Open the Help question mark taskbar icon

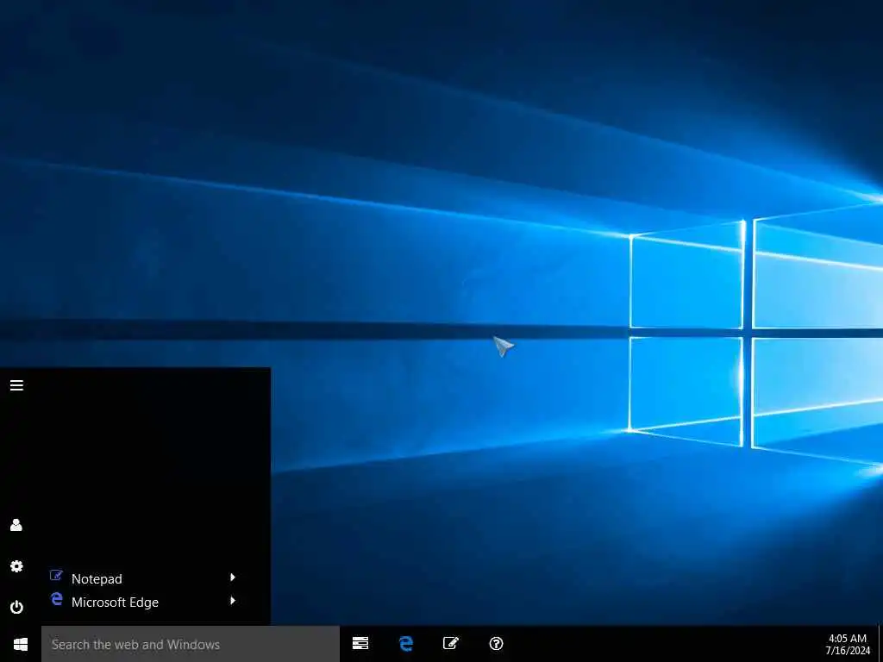point(496,643)
